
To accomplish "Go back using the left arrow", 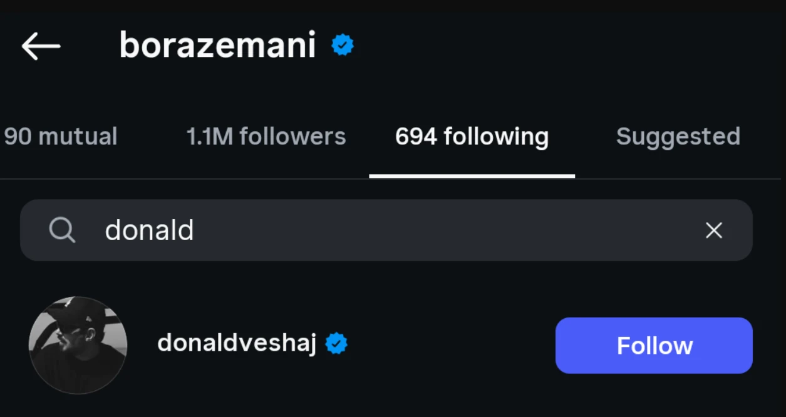I will click(x=41, y=46).
